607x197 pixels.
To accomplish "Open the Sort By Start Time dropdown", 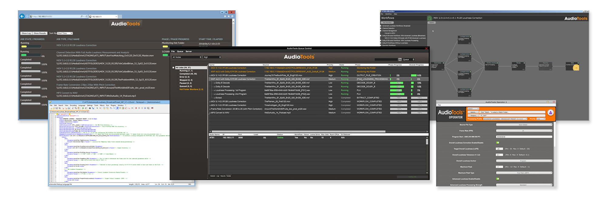I will click(65, 33).
